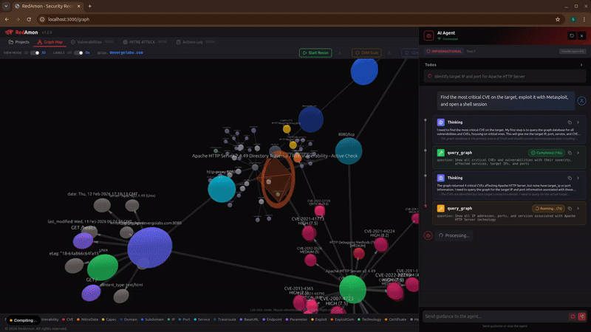Click the second Thinking brain icon

point(440,178)
